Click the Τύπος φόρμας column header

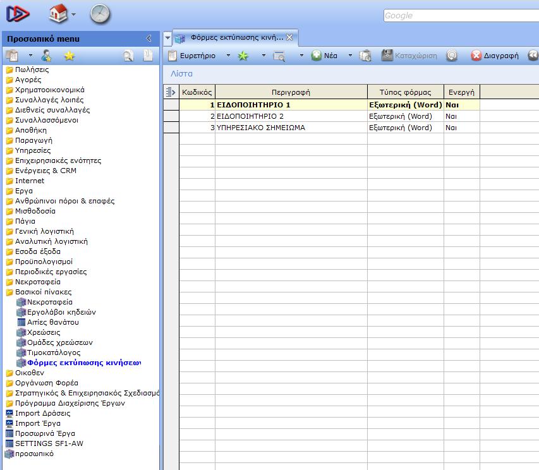(405, 92)
